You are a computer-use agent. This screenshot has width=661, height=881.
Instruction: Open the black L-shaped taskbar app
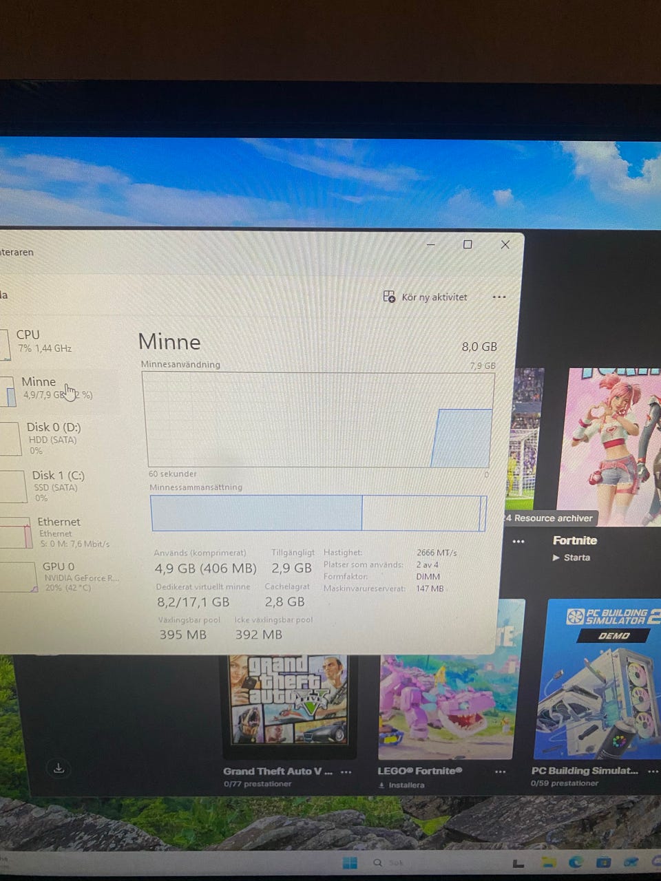(518, 863)
